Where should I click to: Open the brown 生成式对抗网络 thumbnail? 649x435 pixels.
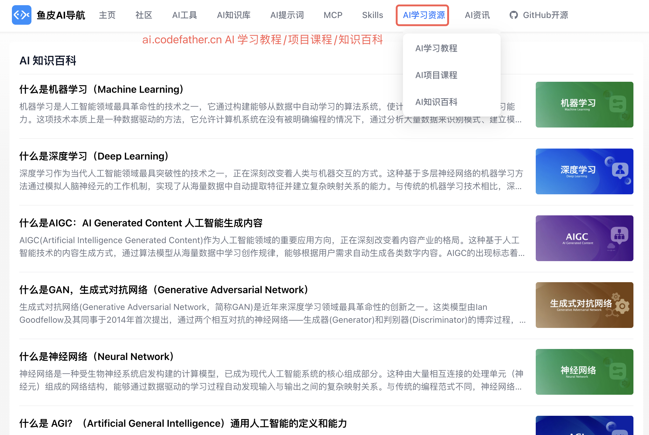[584, 305]
